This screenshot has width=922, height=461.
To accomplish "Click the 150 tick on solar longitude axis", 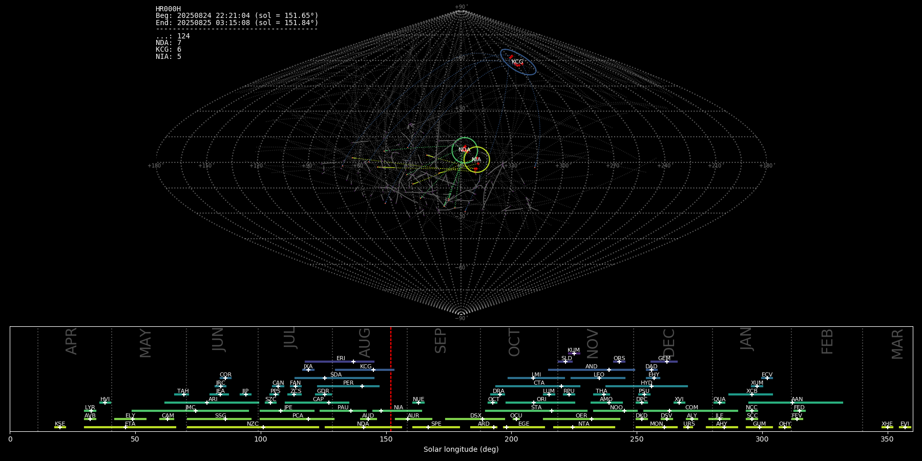I will 386,438.
